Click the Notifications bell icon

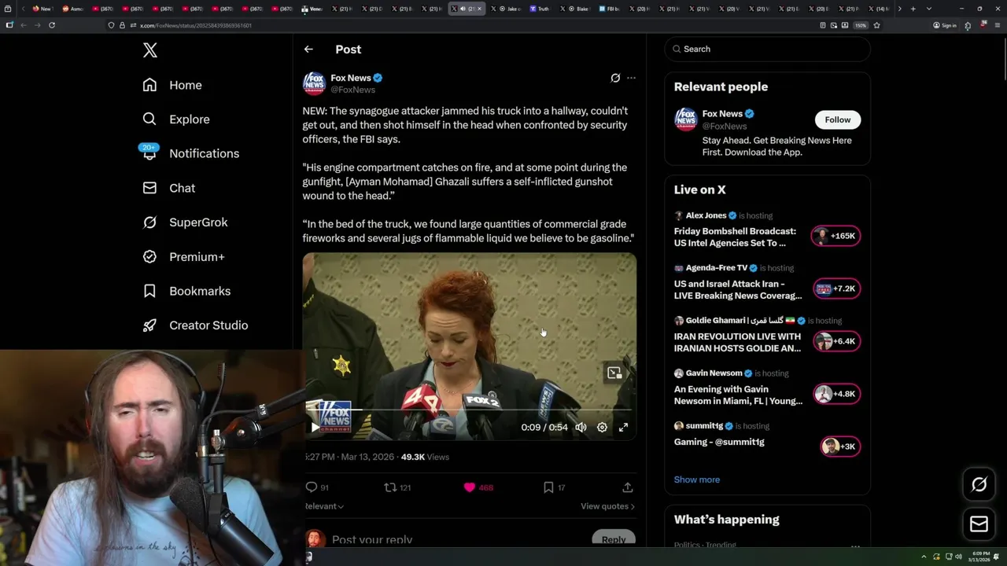pyautogui.click(x=149, y=154)
